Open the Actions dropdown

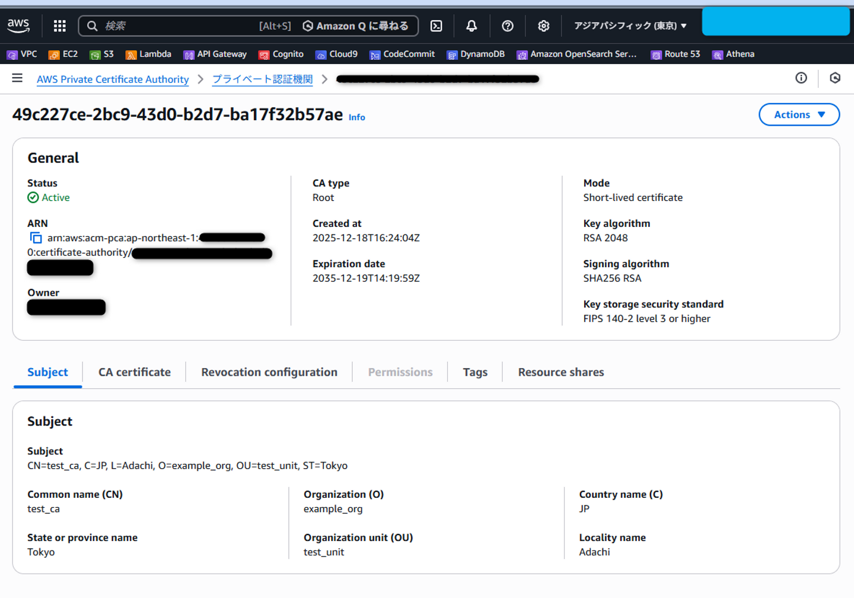tap(799, 114)
